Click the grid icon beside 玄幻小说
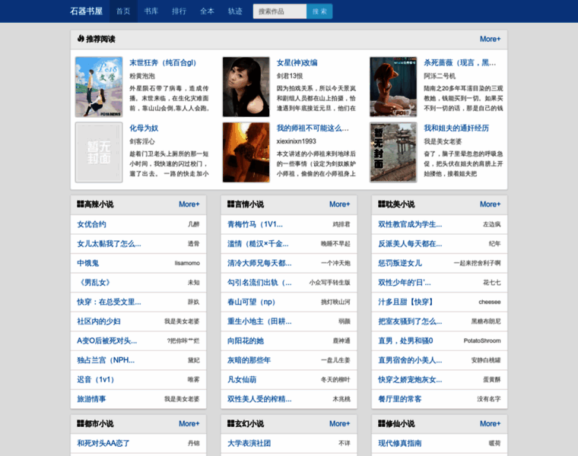The image size is (578, 456). (x=230, y=423)
